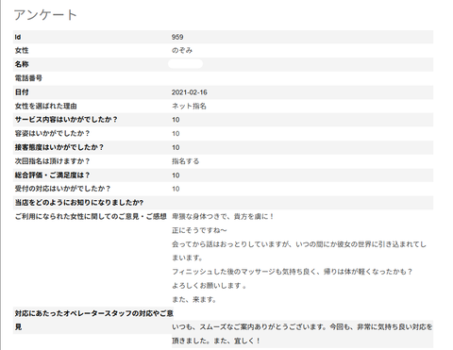Viewport: 453px width, 350px height.
Task: Select the Id value 959
Action: (177, 37)
